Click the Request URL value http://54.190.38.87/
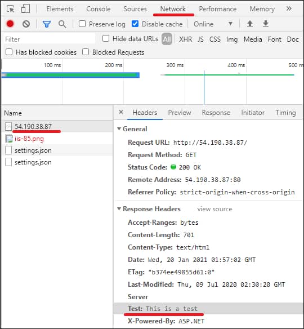 [210, 143]
